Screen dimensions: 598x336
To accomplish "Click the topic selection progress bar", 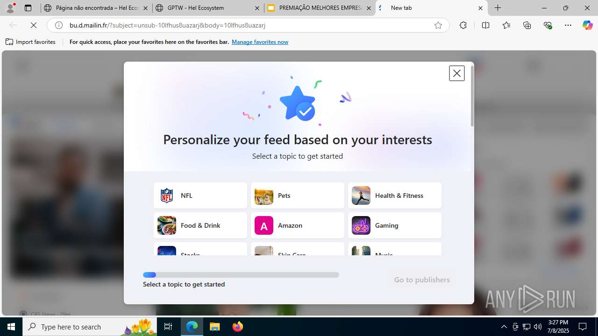I will pyautogui.click(x=241, y=275).
